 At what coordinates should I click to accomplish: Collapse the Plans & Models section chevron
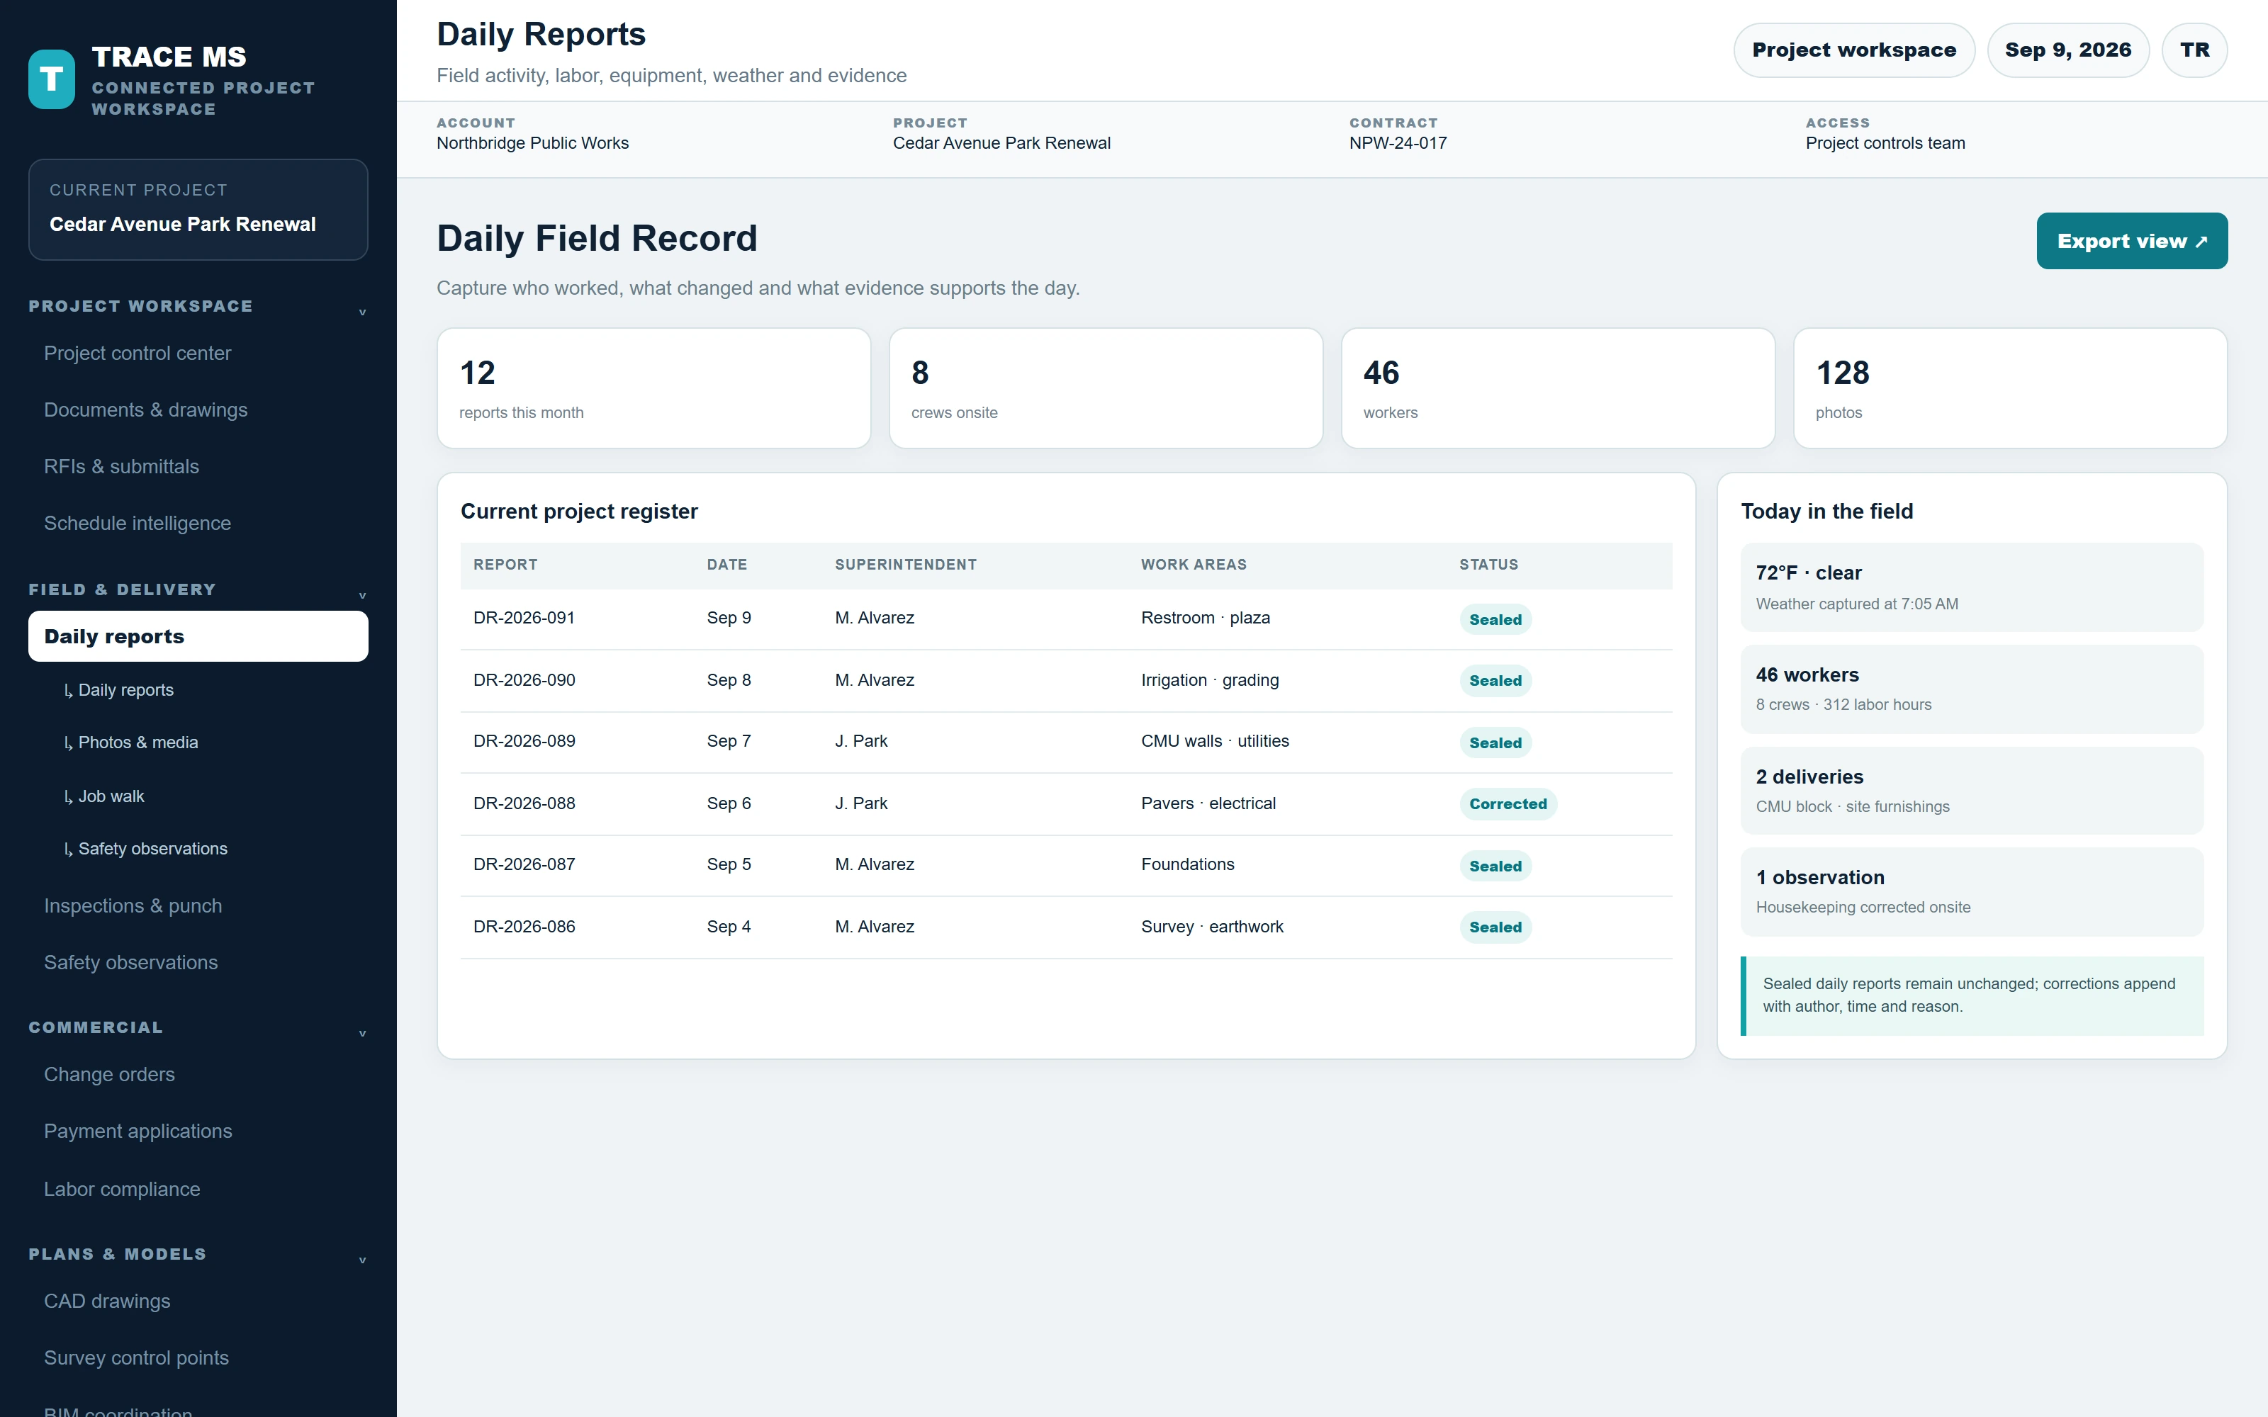[x=361, y=1260]
